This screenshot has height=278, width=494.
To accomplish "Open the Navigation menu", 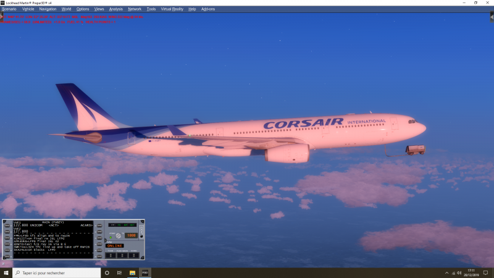I will [x=48, y=9].
